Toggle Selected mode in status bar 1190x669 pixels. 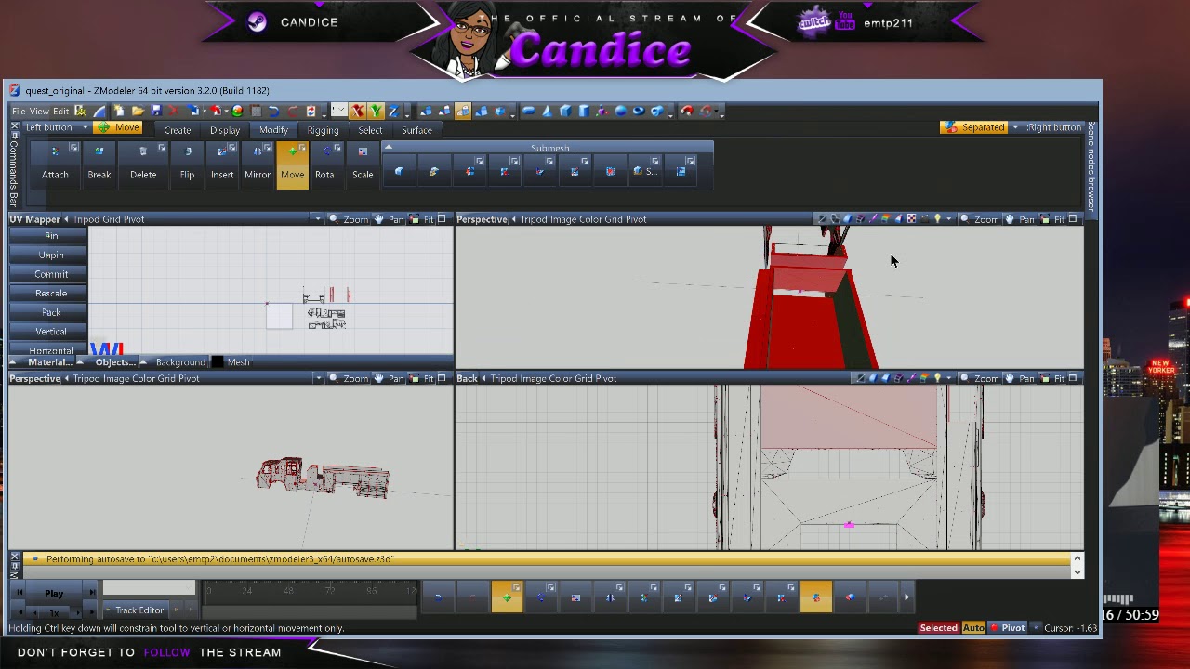click(x=938, y=628)
